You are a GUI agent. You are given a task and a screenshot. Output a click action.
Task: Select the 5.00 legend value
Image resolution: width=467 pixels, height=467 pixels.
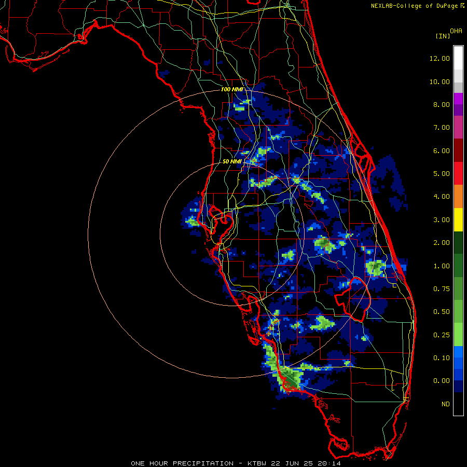tap(442, 174)
